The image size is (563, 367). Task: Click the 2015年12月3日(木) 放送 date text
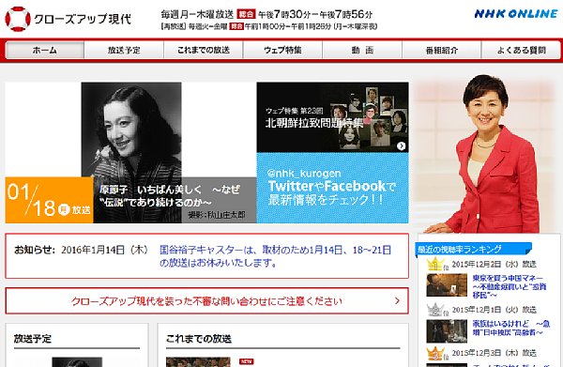(x=495, y=353)
